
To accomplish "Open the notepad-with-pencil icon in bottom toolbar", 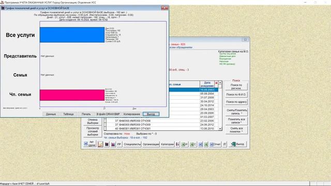I will point(100,144).
